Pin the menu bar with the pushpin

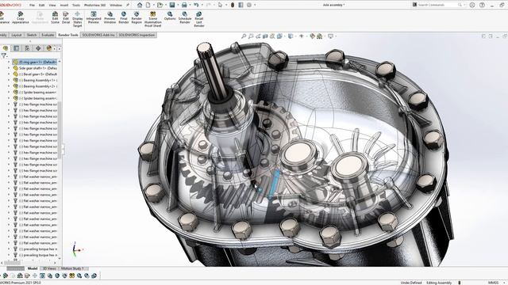point(128,5)
